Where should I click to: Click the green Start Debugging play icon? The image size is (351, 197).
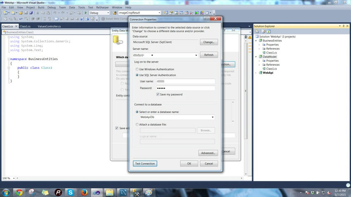coord(85,13)
